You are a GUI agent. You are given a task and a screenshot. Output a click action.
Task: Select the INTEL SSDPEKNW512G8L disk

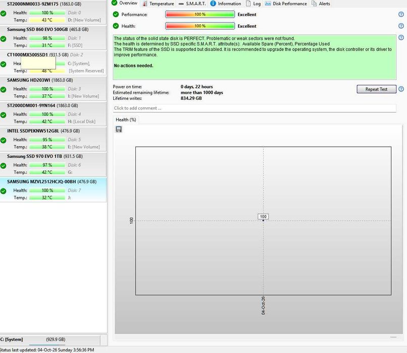pos(53,139)
